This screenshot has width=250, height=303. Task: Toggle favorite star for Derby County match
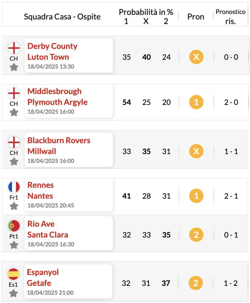pos(14,67)
